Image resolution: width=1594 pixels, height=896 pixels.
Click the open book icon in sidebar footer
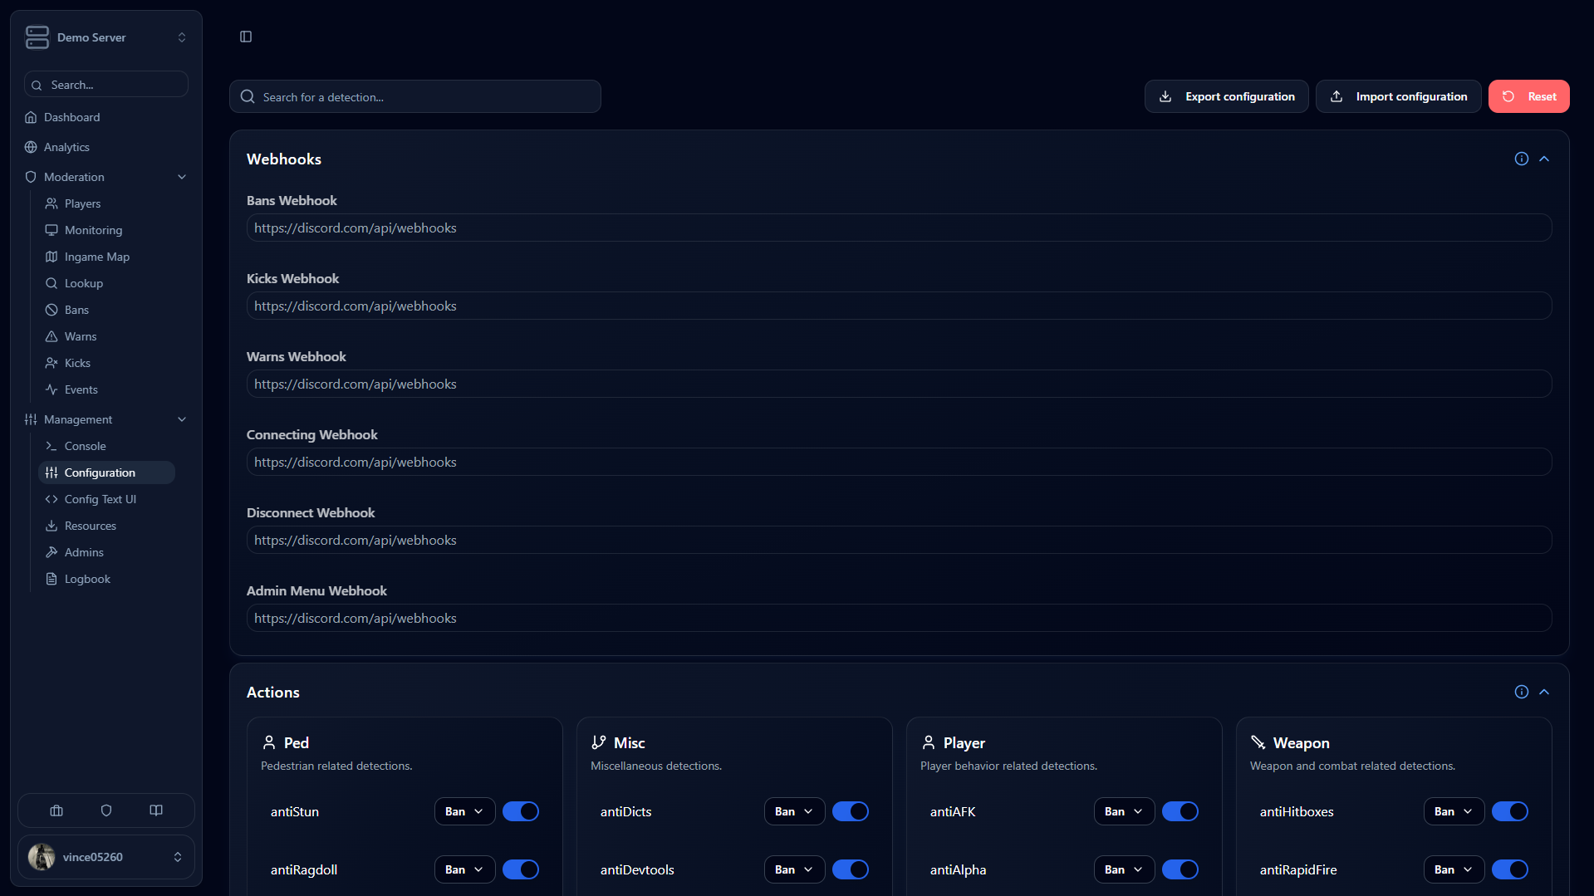[x=156, y=810]
